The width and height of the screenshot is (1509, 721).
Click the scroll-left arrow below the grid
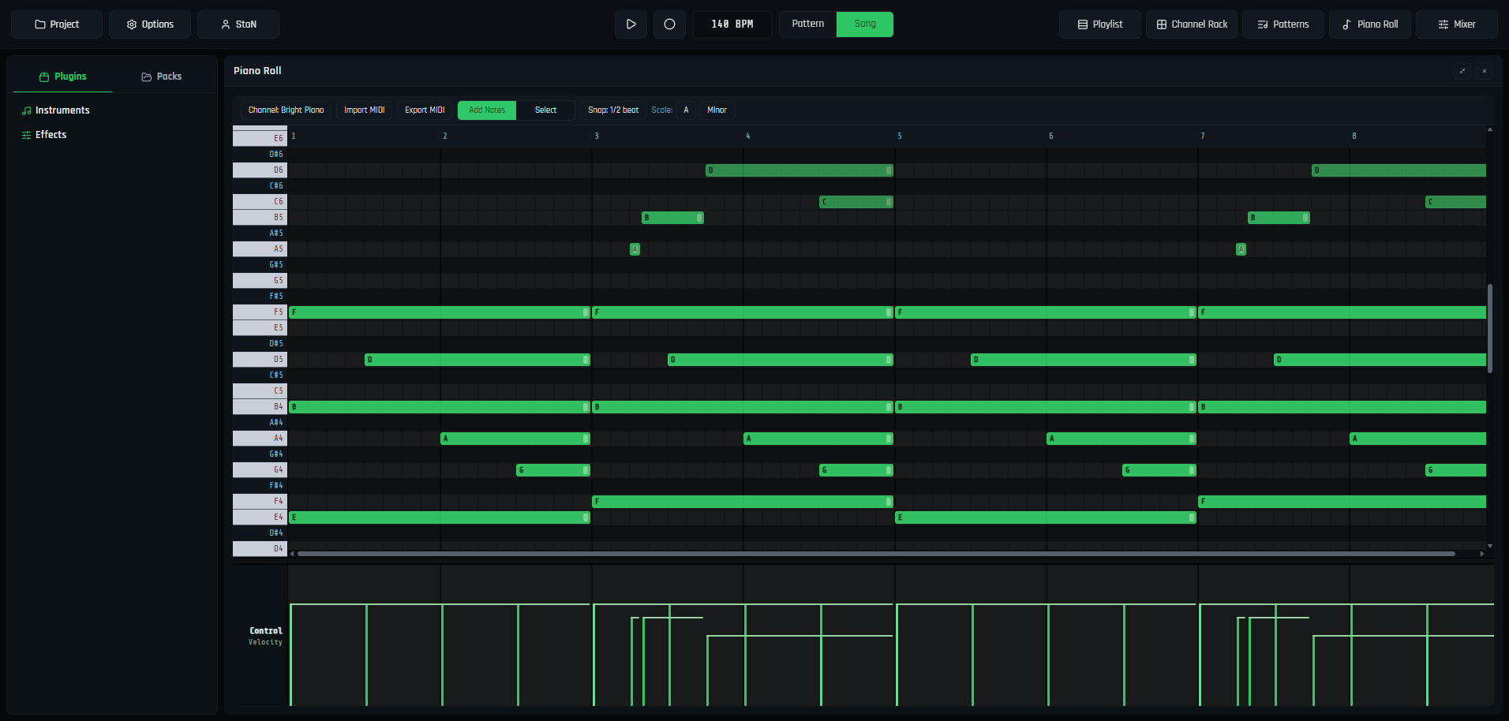pyautogui.click(x=292, y=554)
